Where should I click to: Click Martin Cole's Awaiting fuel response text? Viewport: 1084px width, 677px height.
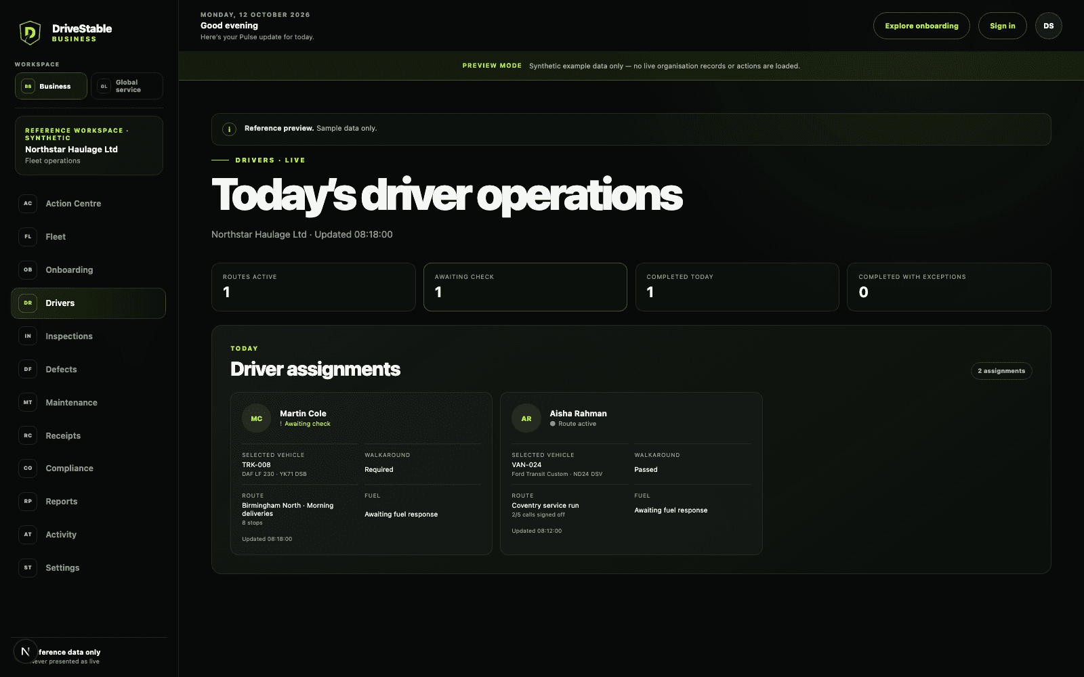point(401,515)
